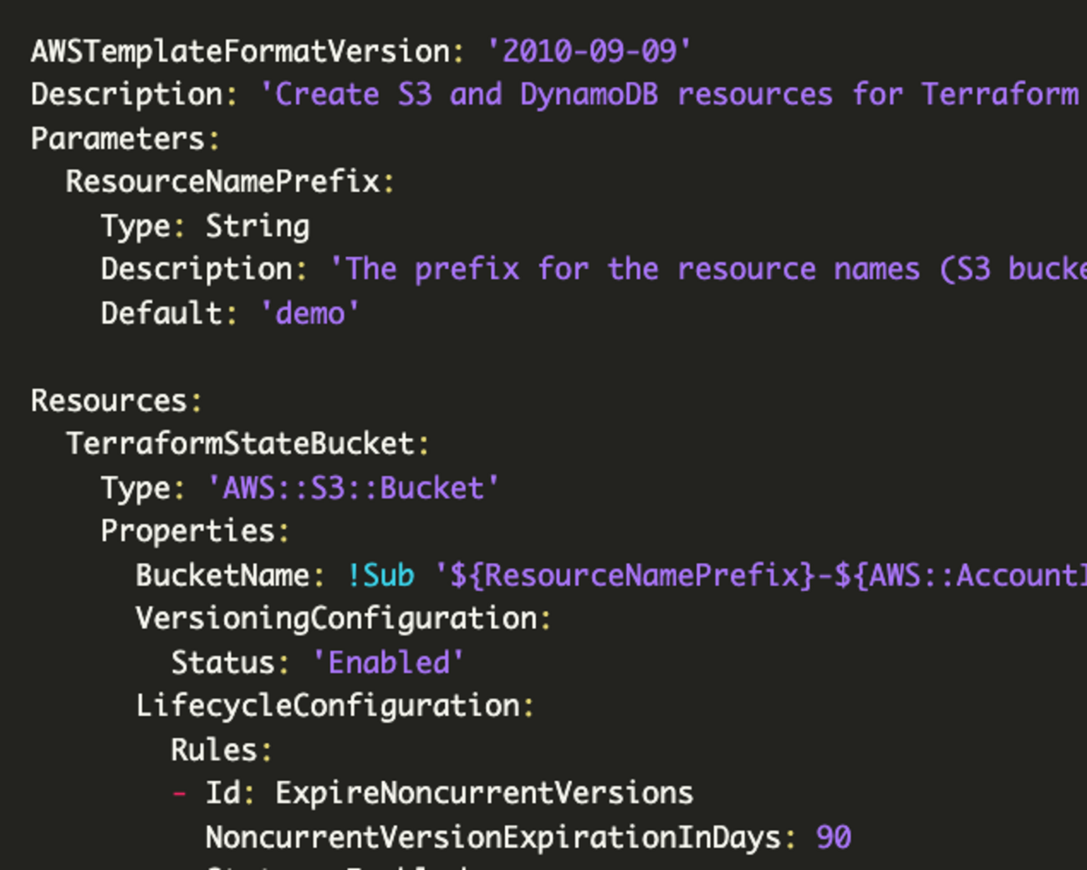Click the TerraformStateBucket resource name
The width and height of the screenshot is (1087, 870).
click(x=241, y=444)
